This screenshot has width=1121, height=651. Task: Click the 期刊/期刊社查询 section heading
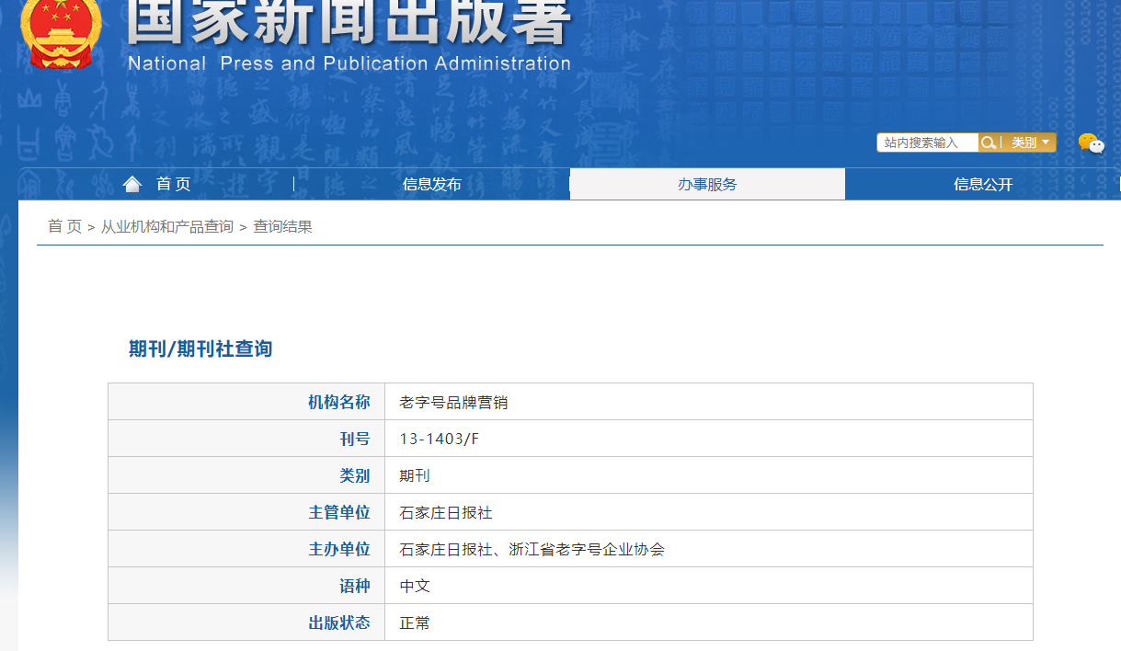pyautogui.click(x=200, y=349)
